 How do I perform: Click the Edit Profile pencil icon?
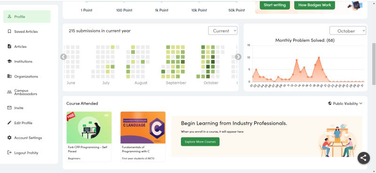coord(9,123)
